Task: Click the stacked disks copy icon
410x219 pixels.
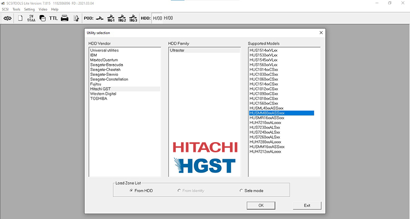Action: (x=42, y=18)
